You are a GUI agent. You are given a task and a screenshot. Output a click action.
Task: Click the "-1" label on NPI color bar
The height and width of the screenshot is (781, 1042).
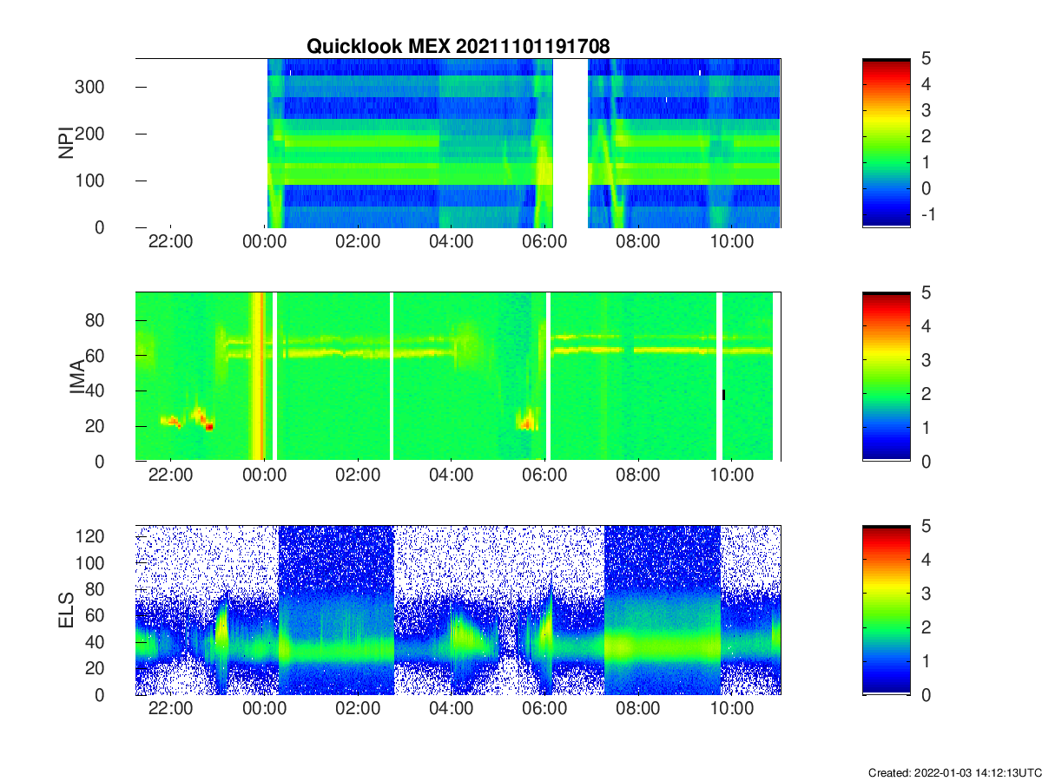[927, 214]
